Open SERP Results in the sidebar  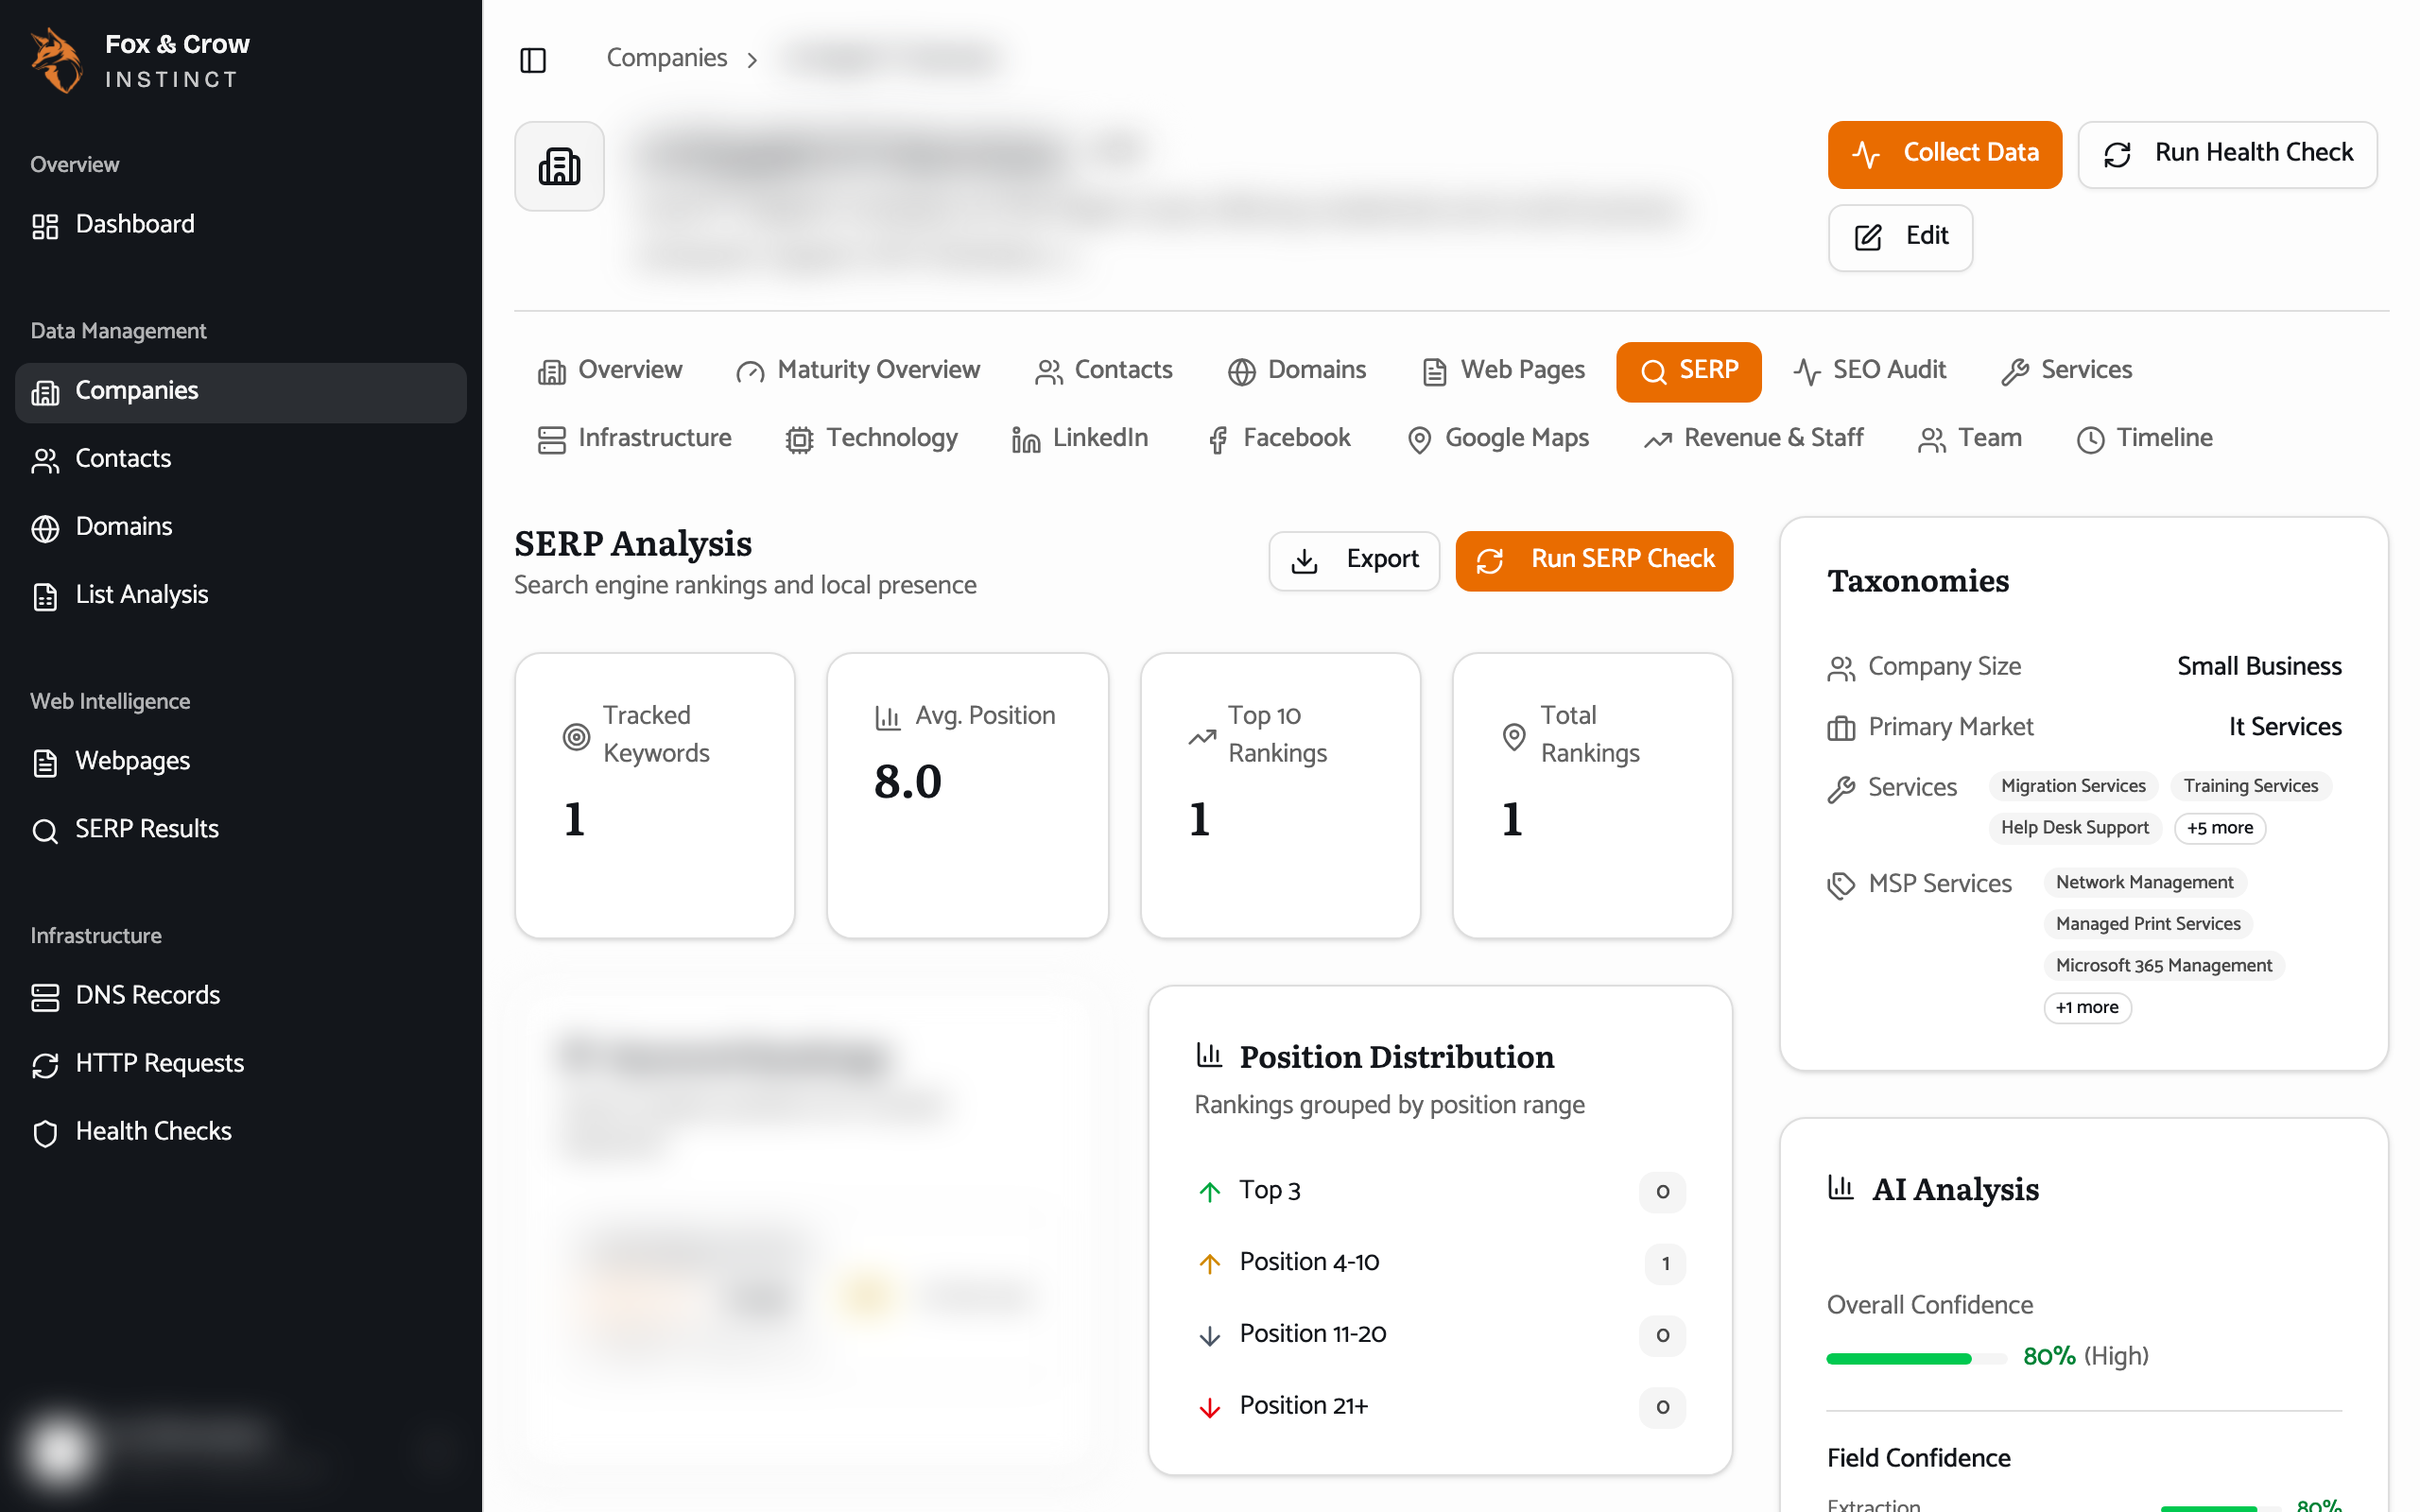(241, 830)
